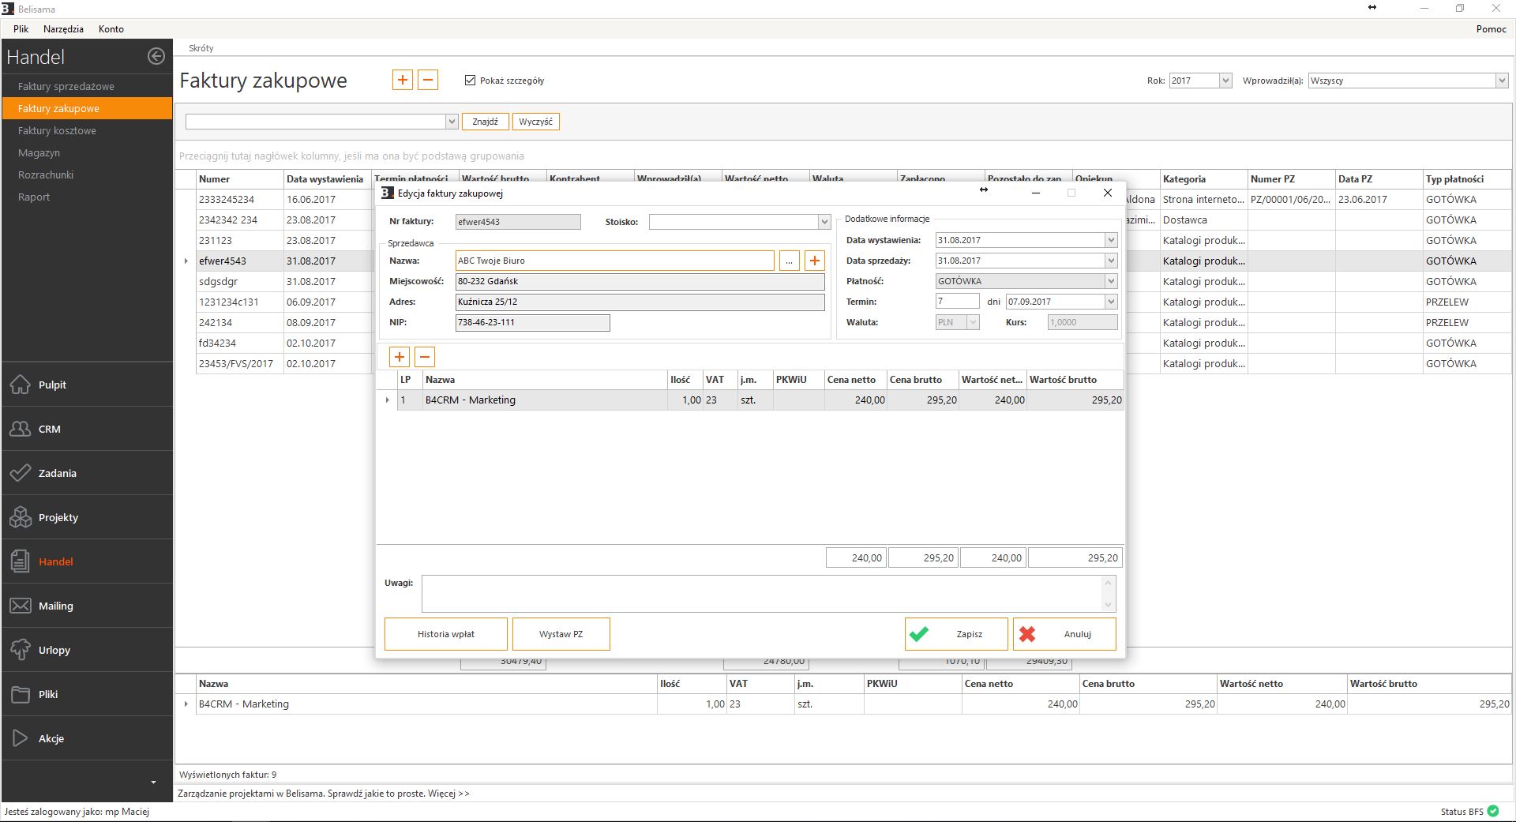Go to the Zadania tasks module

point(57,473)
